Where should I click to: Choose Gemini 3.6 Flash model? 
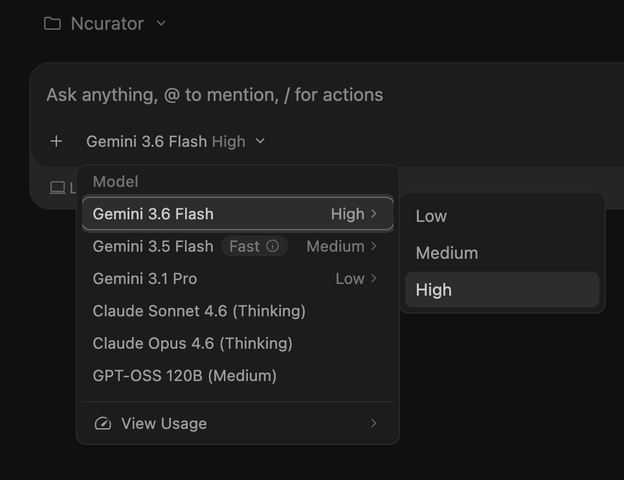tap(238, 214)
